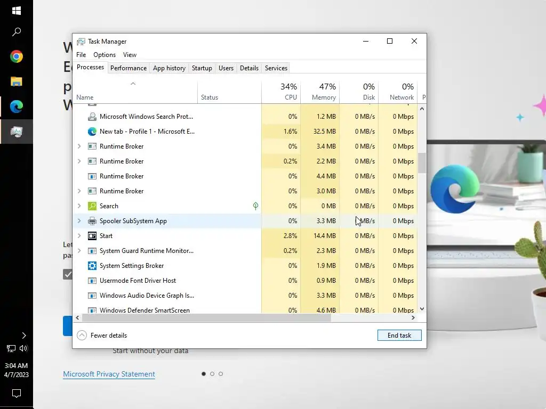The width and height of the screenshot is (546, 409).
Task: Click the horizontal scrollbar thumb
Action: click(x=206, y=317)
